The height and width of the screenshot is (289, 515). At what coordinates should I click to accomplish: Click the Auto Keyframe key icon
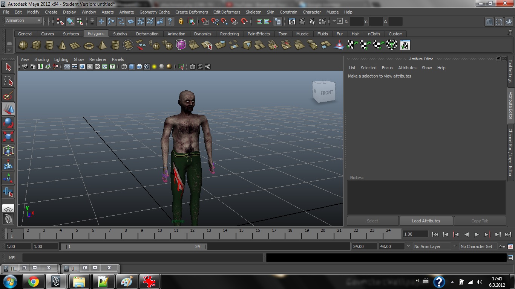coord(502,246)
